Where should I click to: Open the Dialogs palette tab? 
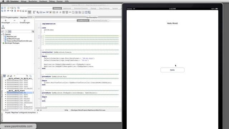[93, 8]
